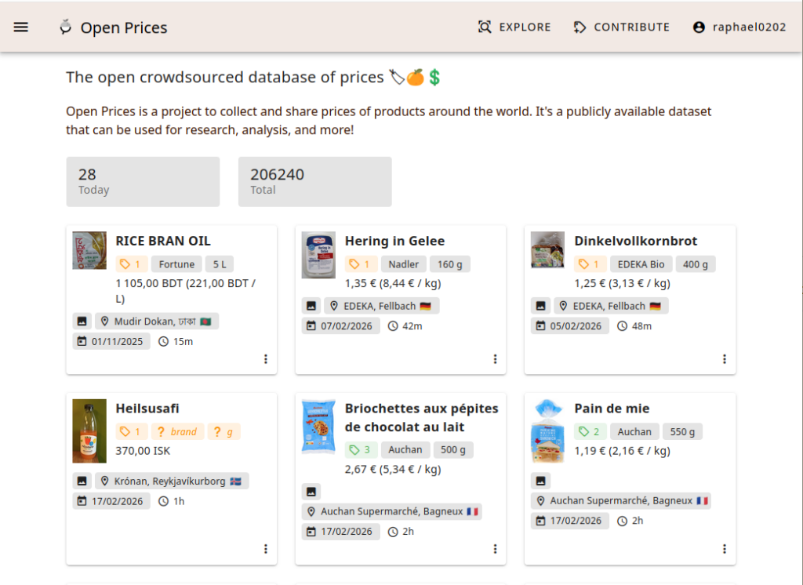This screenshot has width=803, height=585.
Task: Click the 07/02/2026 date chip
Action: click(339, 325)
